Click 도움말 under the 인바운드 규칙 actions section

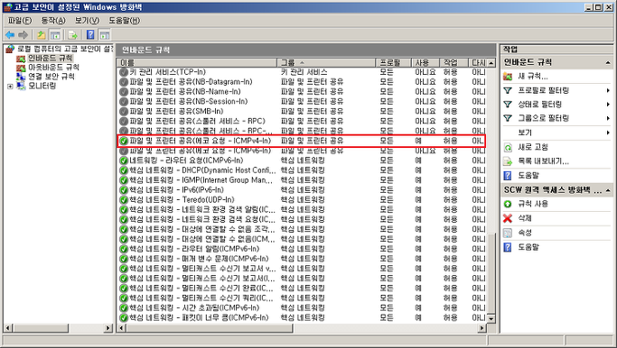[528, 176]
